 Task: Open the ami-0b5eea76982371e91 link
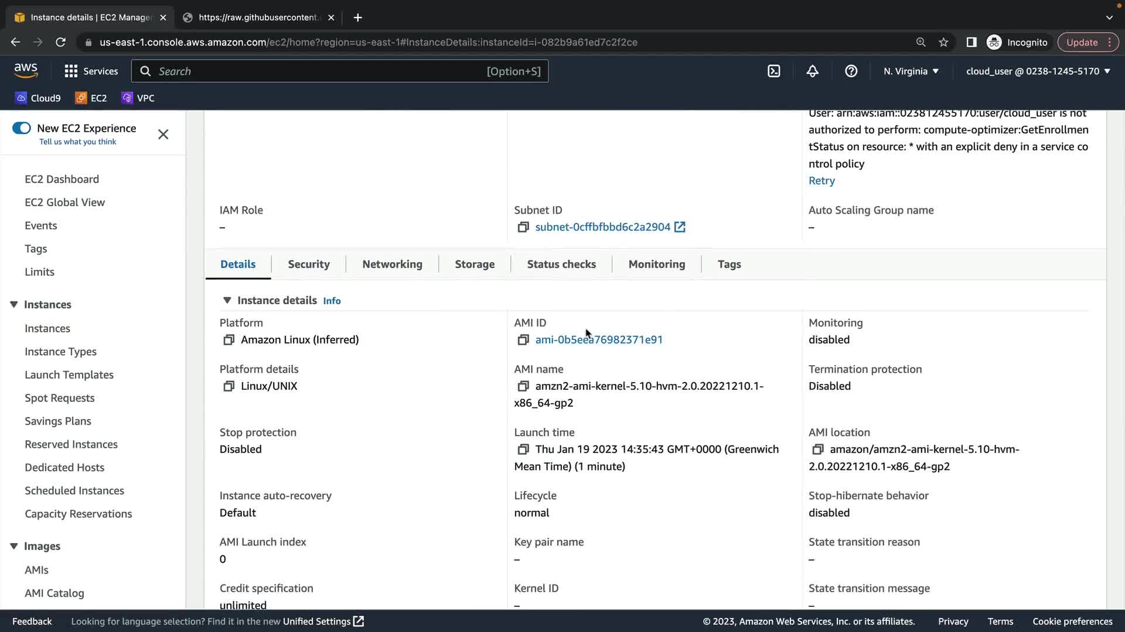599,340
